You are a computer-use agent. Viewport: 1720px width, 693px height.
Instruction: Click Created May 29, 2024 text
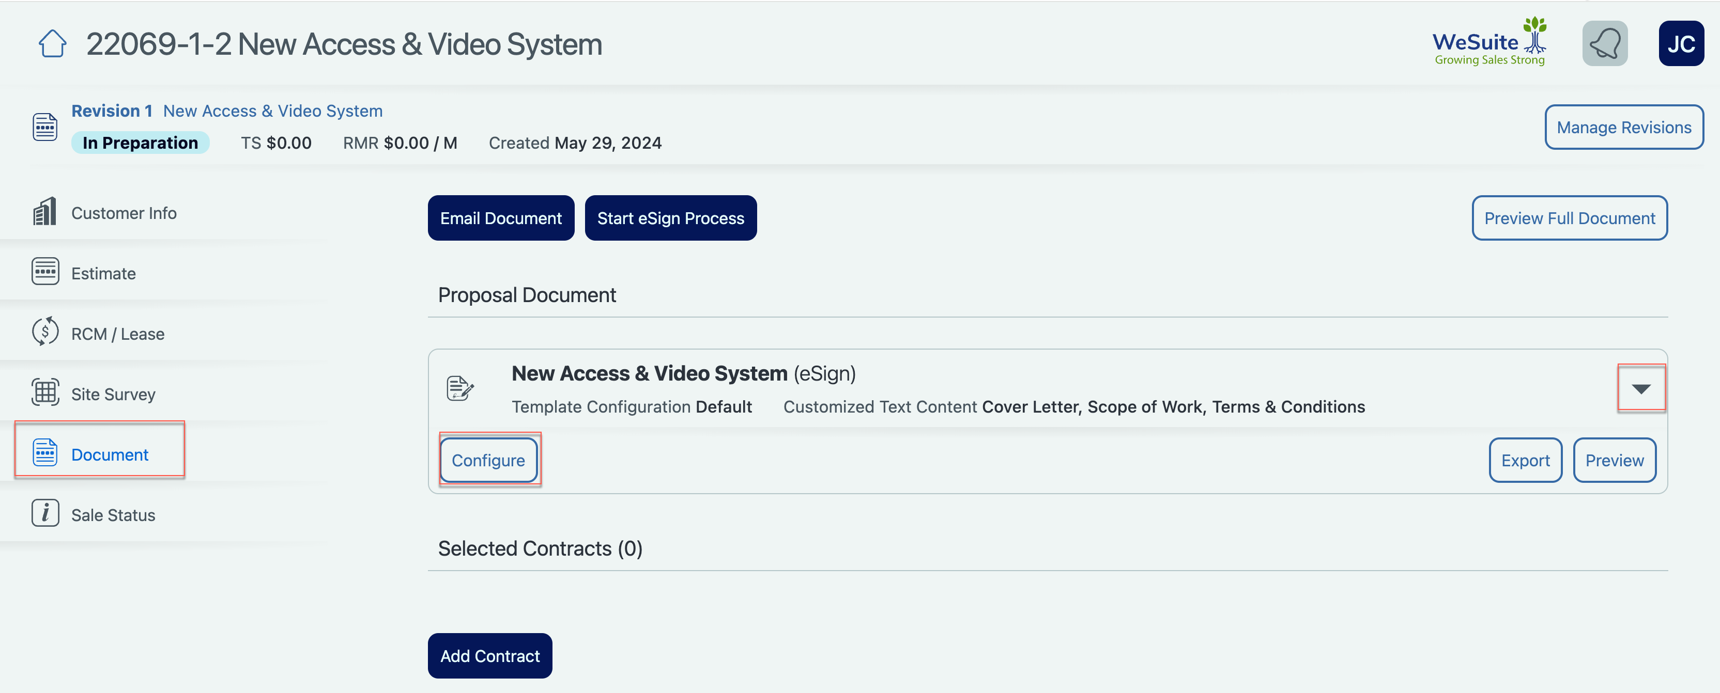(575, 143)
